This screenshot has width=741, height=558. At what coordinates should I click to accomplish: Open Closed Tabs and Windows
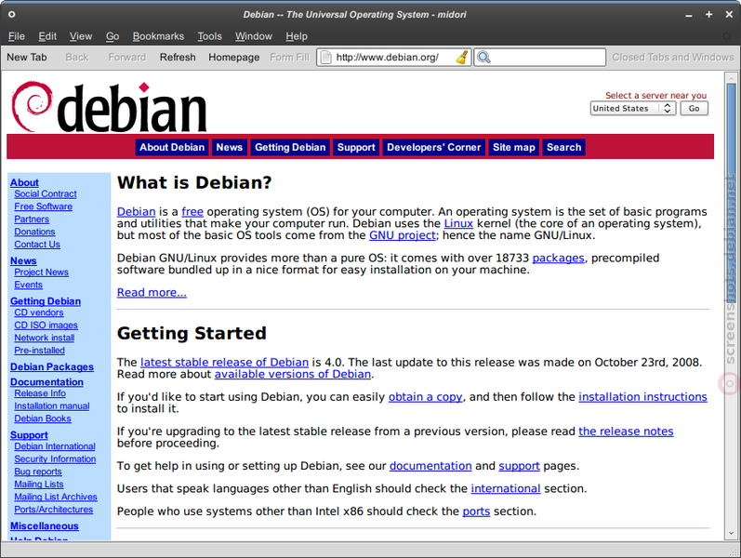click(x=673, y=58)
